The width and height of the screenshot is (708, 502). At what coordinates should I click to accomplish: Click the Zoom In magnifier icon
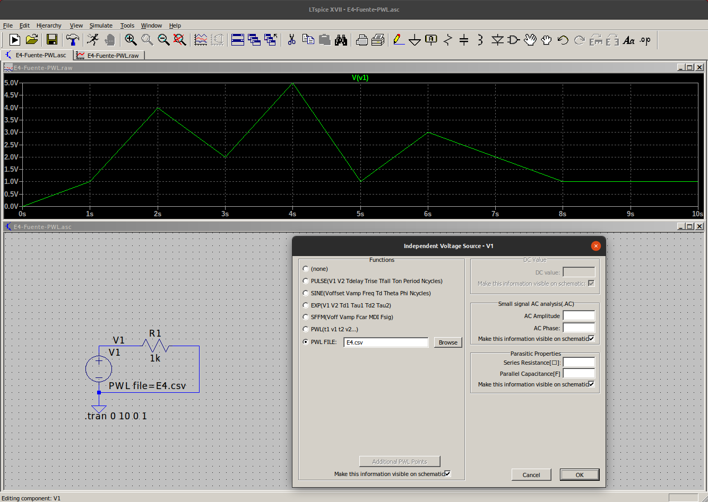pyautogui.click(x=131, y=40)
